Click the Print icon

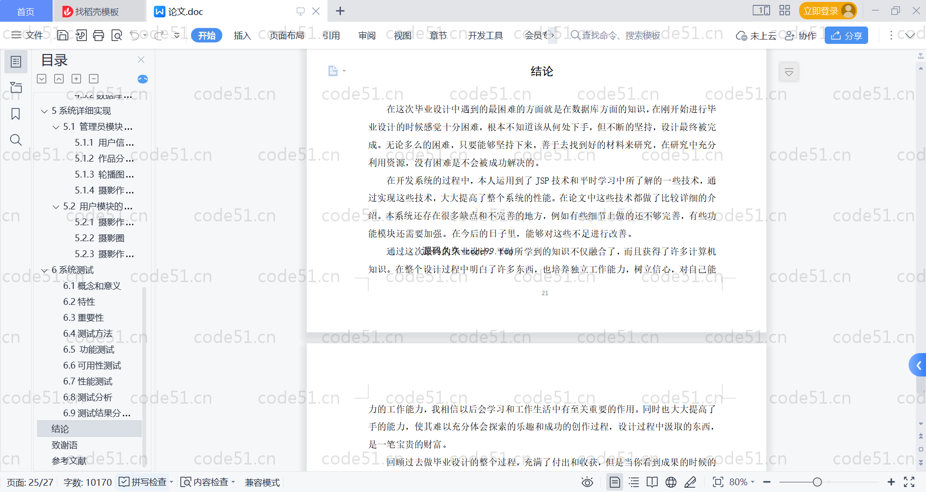point(99,35)
